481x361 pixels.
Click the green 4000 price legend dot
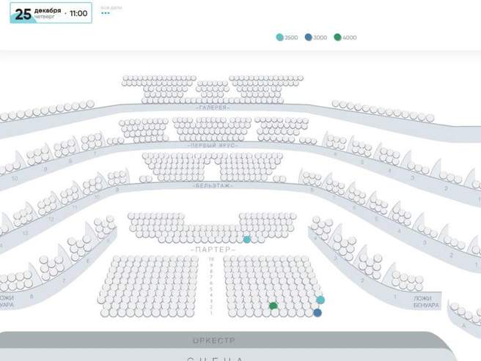pyautogui.click(x=337, y=37)
